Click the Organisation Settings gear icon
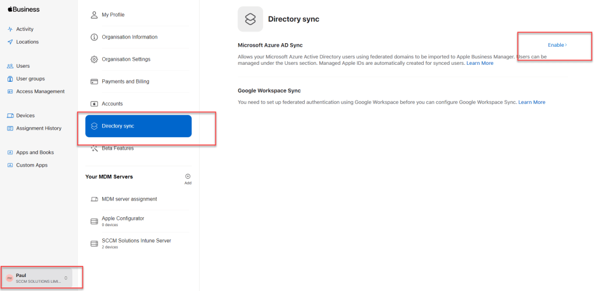The width and height of the screenshot is (597, 291). click(94, 60)
